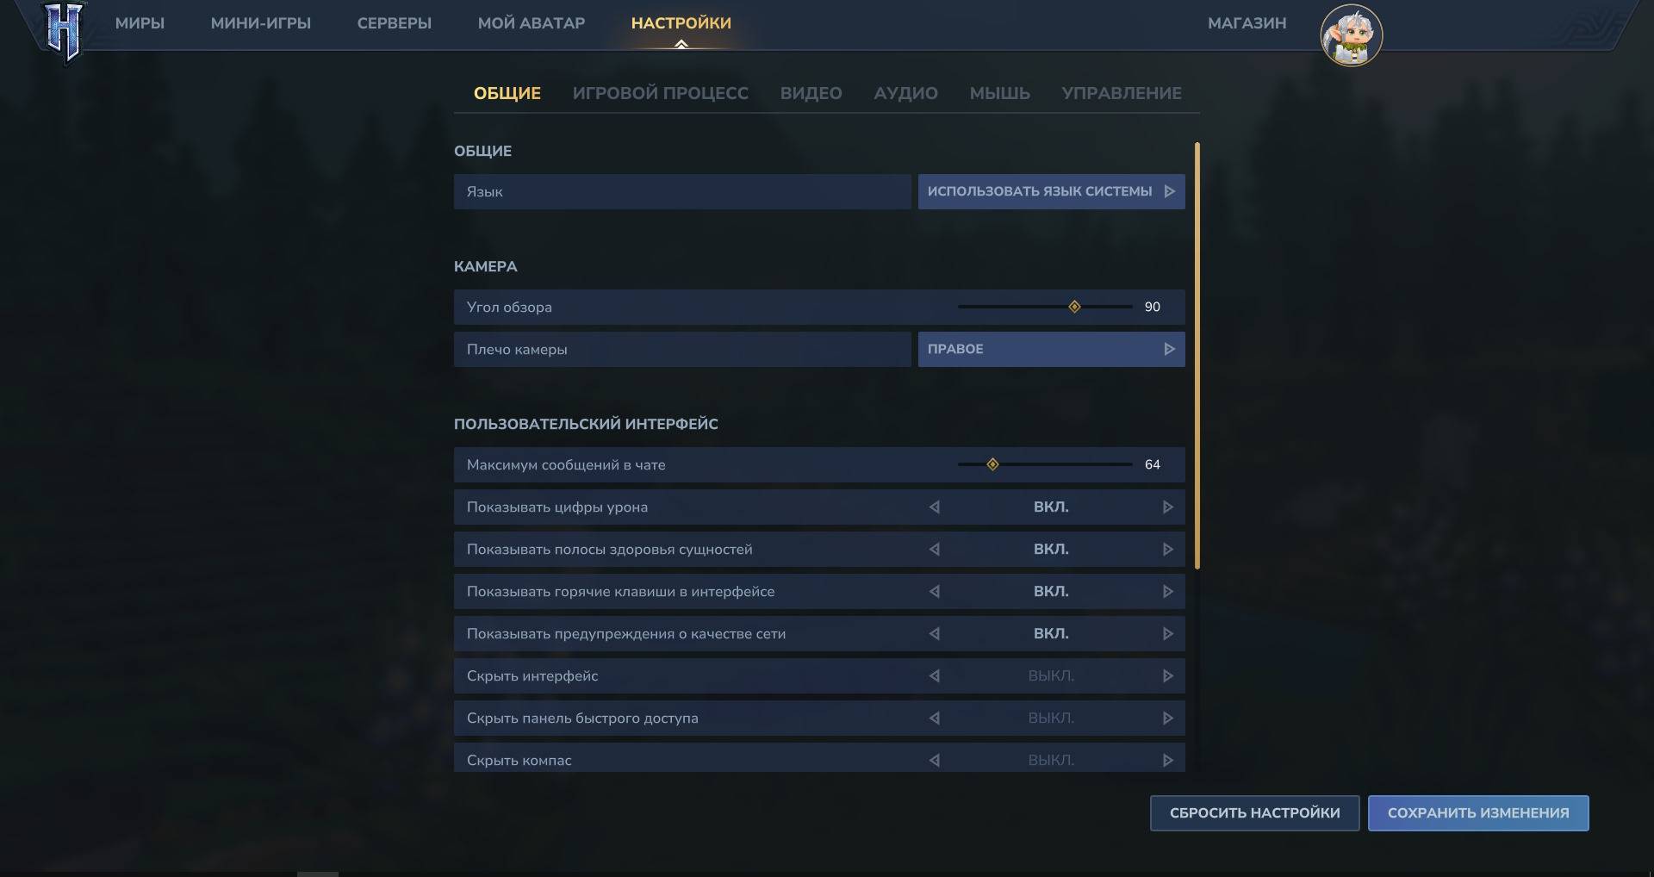Click right arrow for Скрыть панель быстрого доступа

pos(1167,718)
